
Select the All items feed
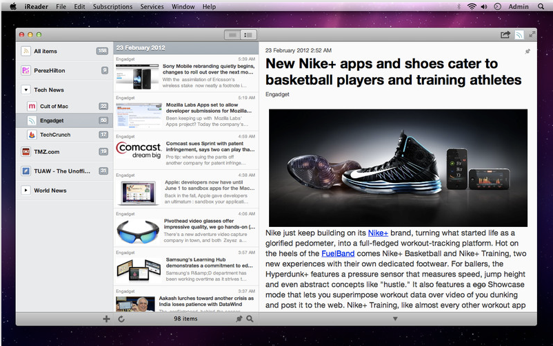(65, 52)
